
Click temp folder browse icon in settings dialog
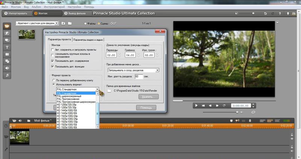pos(109,91)
